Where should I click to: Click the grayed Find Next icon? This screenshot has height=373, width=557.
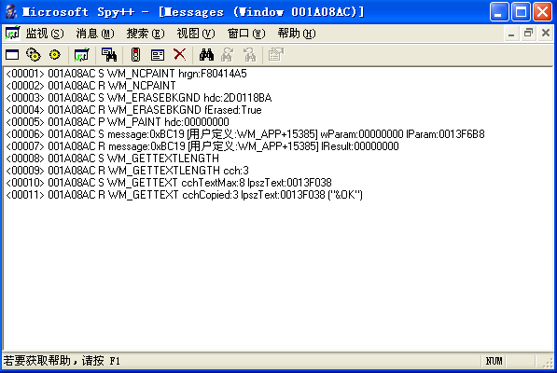click(x=228, y=55)
